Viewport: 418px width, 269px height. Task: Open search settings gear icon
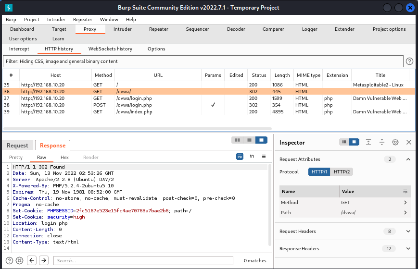click(19, 260)
